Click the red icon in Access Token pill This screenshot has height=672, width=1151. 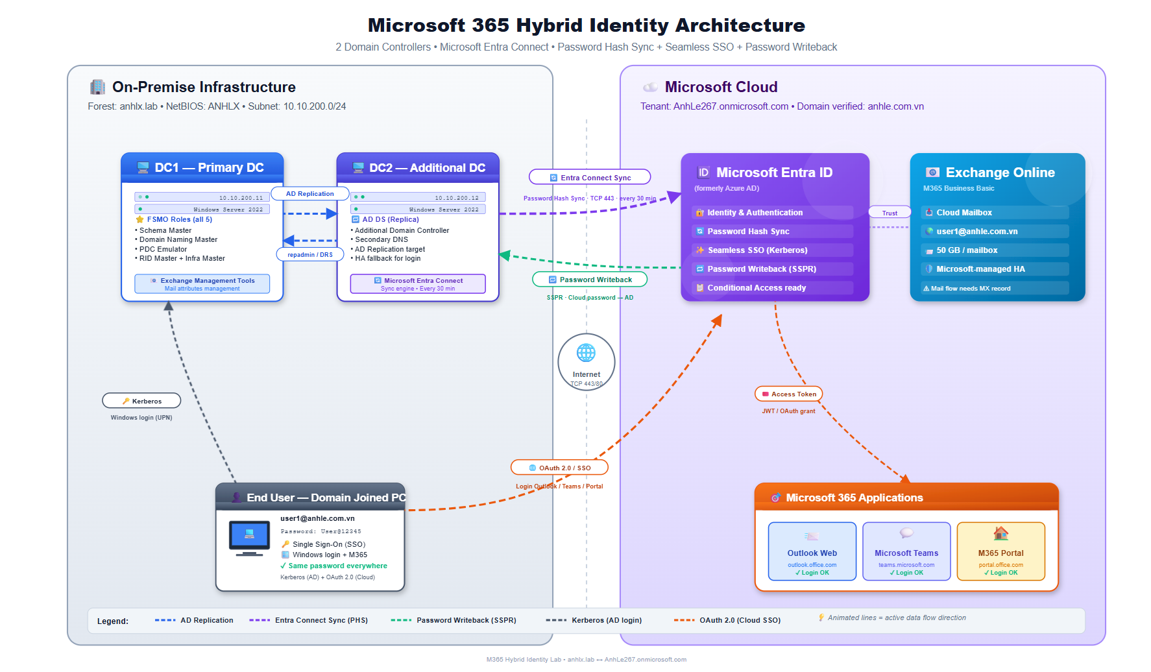tap(765, 394)
